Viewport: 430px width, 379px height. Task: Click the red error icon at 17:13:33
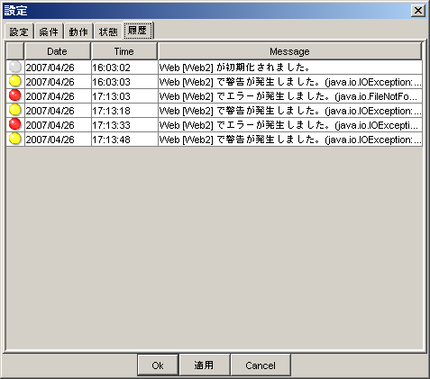click(x=15, y=124)
